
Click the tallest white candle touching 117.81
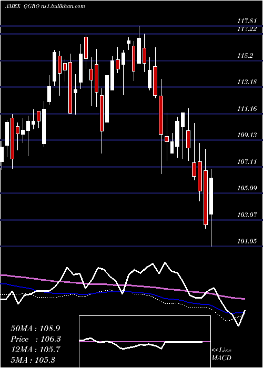[139, 50]
